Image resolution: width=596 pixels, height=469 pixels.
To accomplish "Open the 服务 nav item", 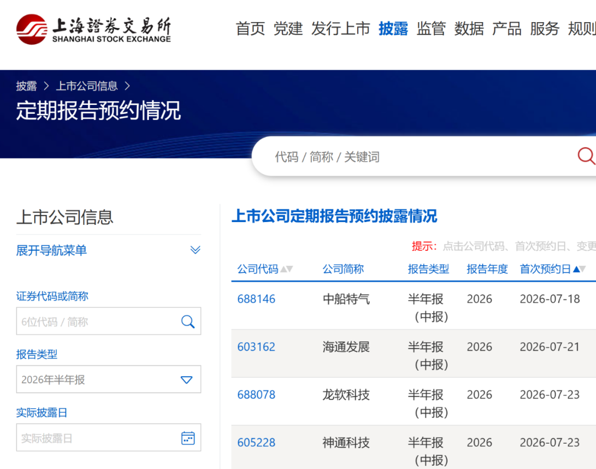I will 545,29.
